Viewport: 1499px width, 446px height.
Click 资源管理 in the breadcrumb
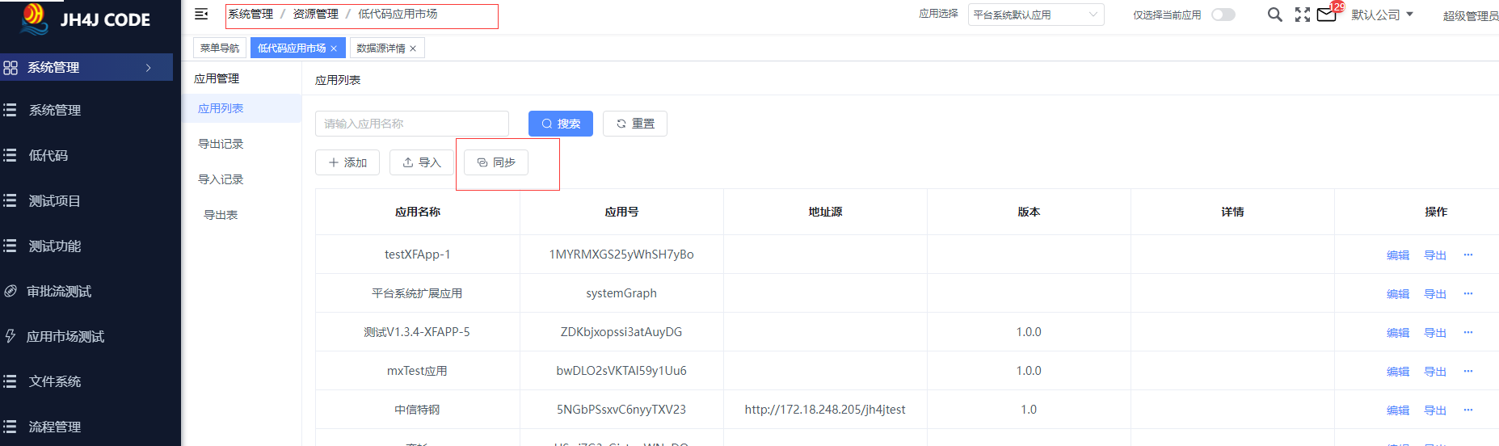[315, 15]
